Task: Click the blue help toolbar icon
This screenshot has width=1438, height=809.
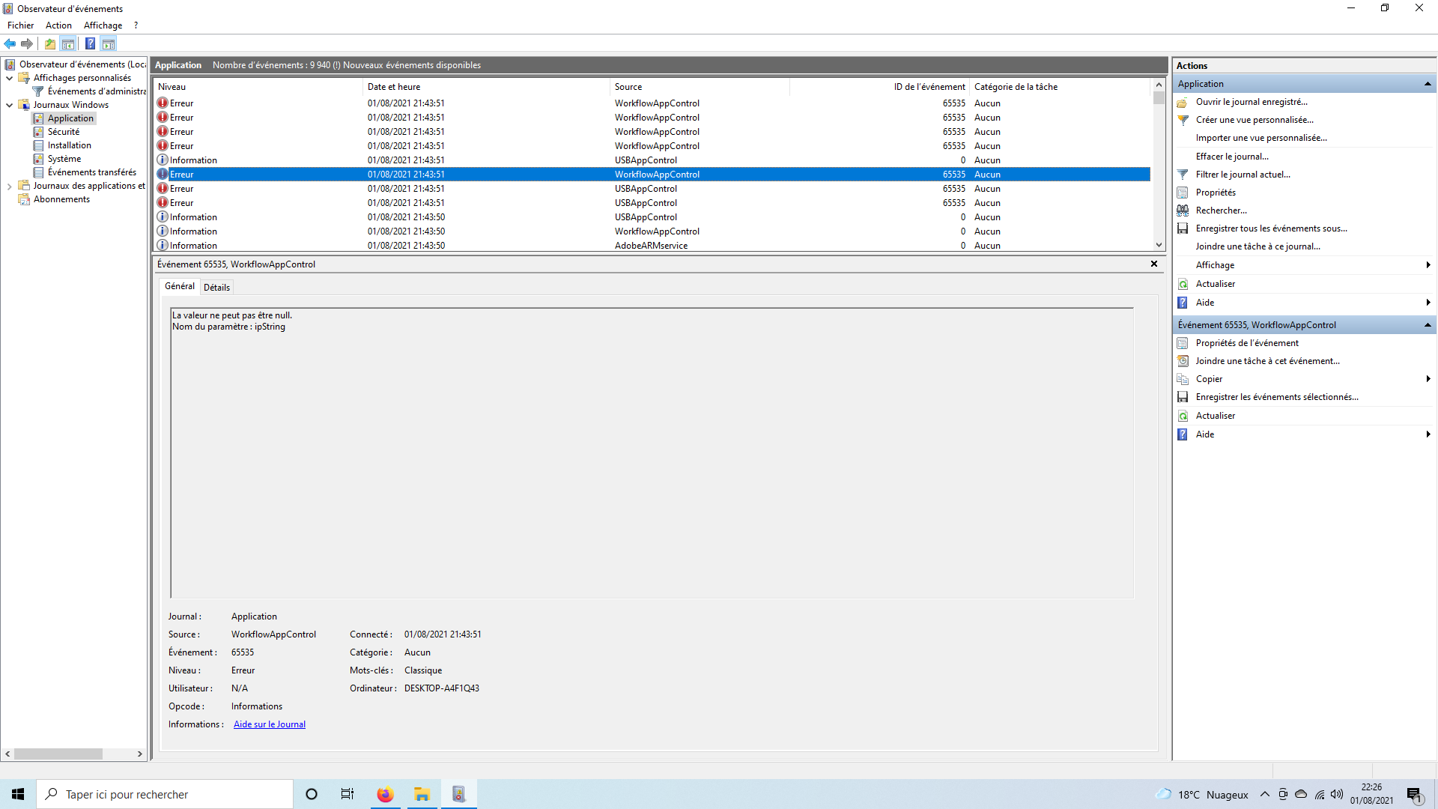Action: 90,43
